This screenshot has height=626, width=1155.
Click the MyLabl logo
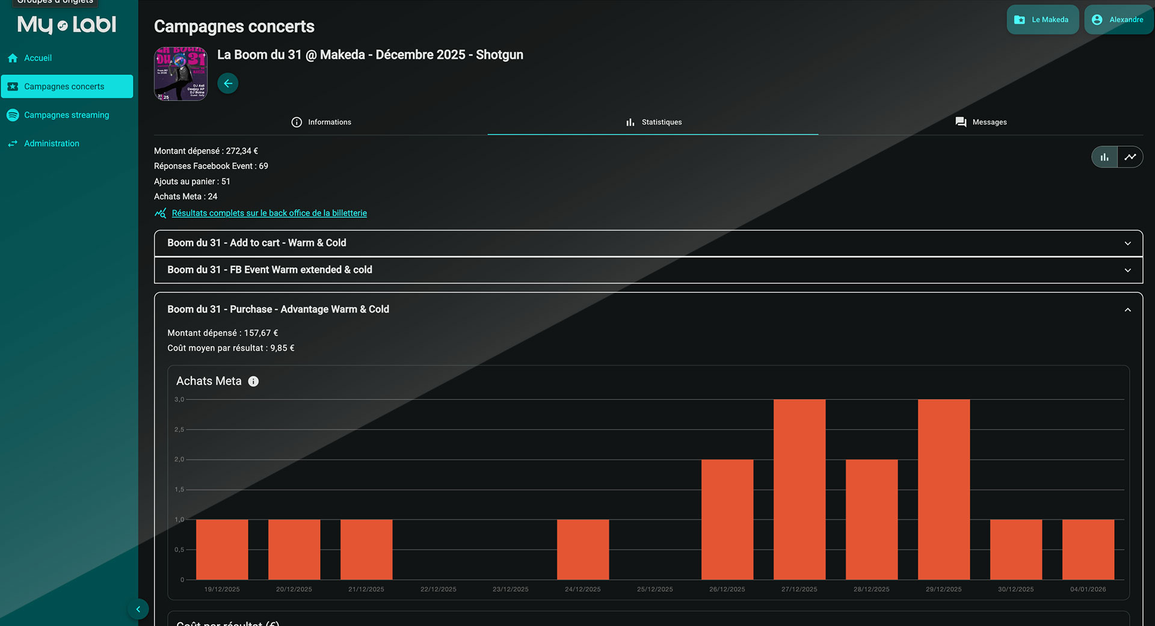(x=67, y=25)
